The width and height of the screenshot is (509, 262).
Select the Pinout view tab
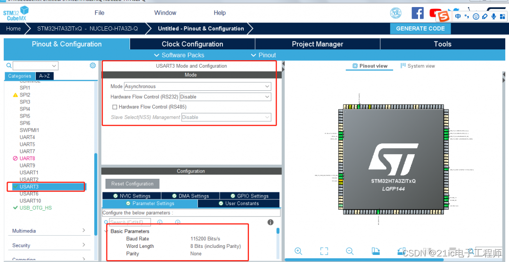click(x=370, y=66)
